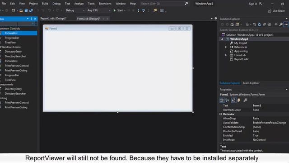289x163 pixels.
Task: Toggle Alphabetical sort in Properties panel
Action: tap(227, 100)
